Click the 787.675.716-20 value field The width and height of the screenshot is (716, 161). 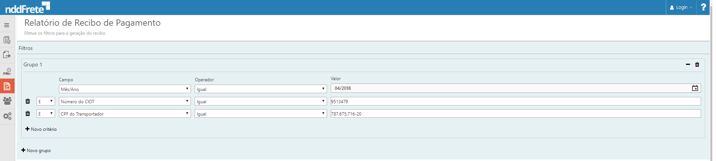click(x=516, y=114)
